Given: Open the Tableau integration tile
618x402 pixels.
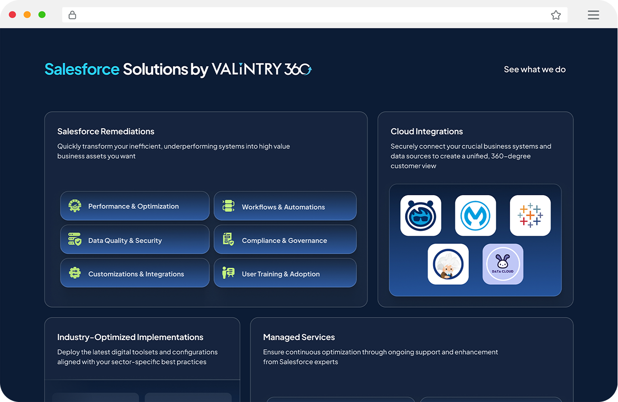Looking at the screenshot, I should pyautogui.click(x=530, y=216).
